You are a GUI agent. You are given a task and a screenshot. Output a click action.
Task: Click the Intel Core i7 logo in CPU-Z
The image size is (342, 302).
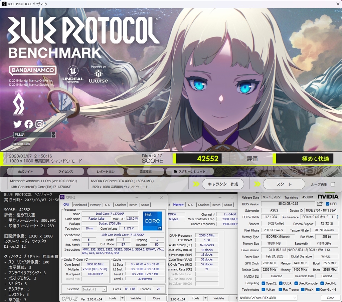[x=152, y=221]
